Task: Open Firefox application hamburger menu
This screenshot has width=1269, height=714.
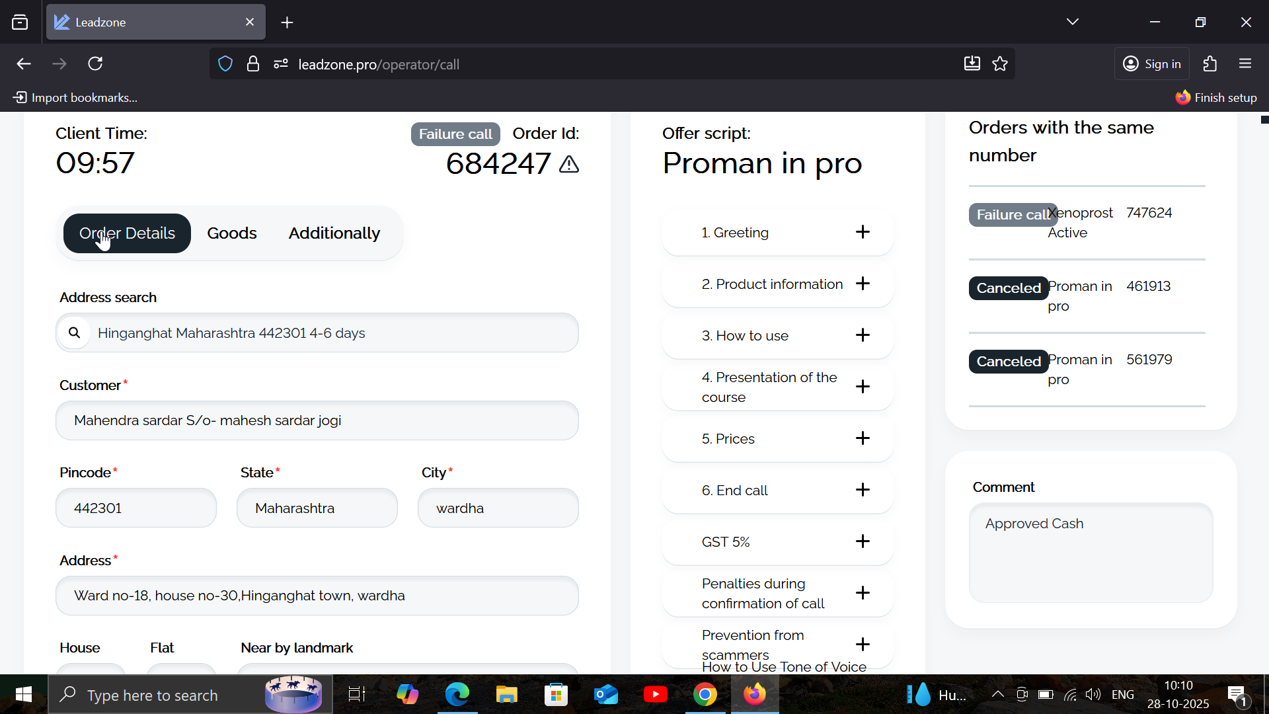Action: [x=1245, y=64]
